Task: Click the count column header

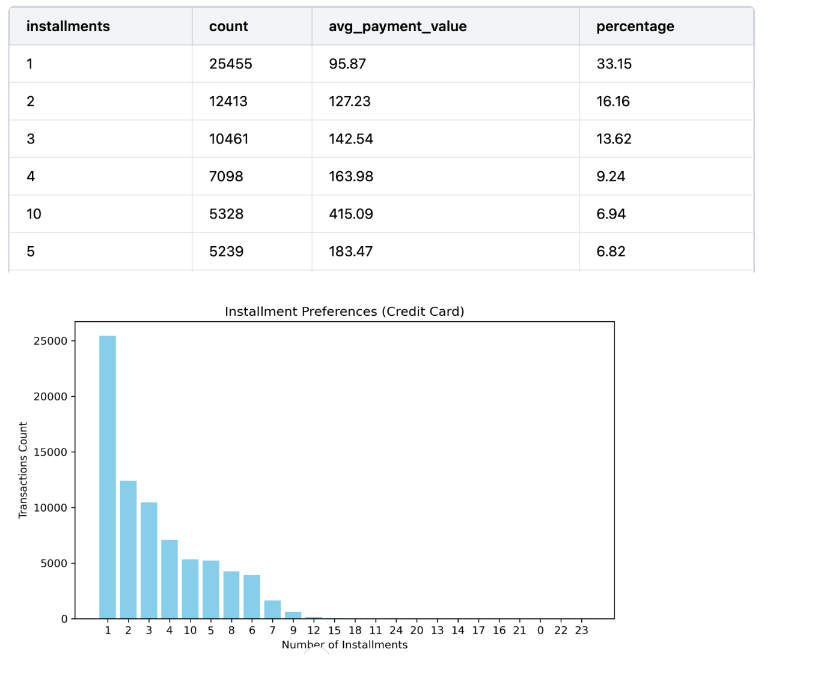Action: click(x=228, y=26)
